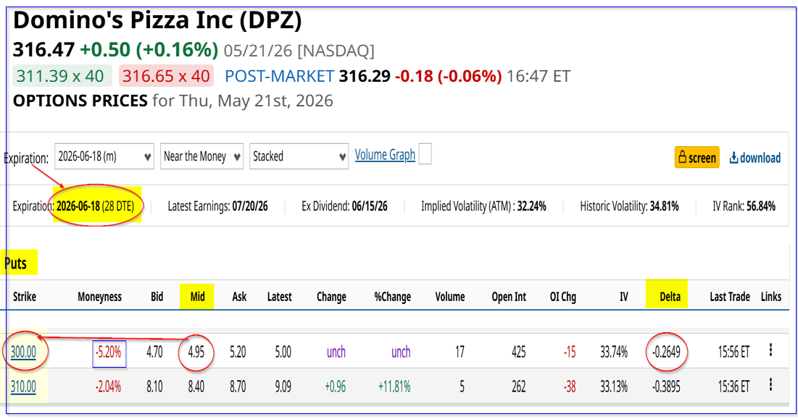Sort by %Change column header
Screen dimensions: 798x419
click(x=392, y=297)
